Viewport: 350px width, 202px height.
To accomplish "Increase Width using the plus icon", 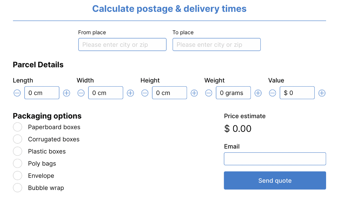I will tap(130, 93).
